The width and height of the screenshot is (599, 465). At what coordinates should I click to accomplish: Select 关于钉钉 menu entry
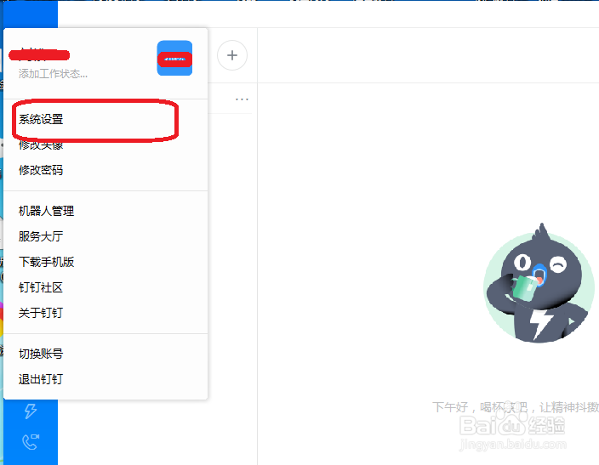[41, 313]
